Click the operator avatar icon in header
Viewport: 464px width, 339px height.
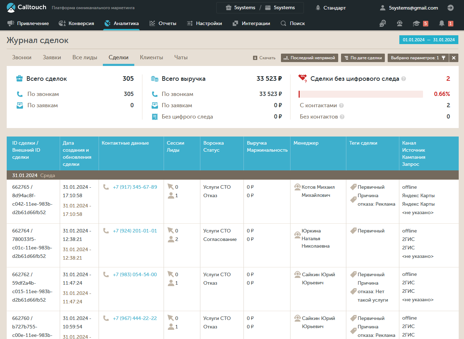click(x=400, y=23)
